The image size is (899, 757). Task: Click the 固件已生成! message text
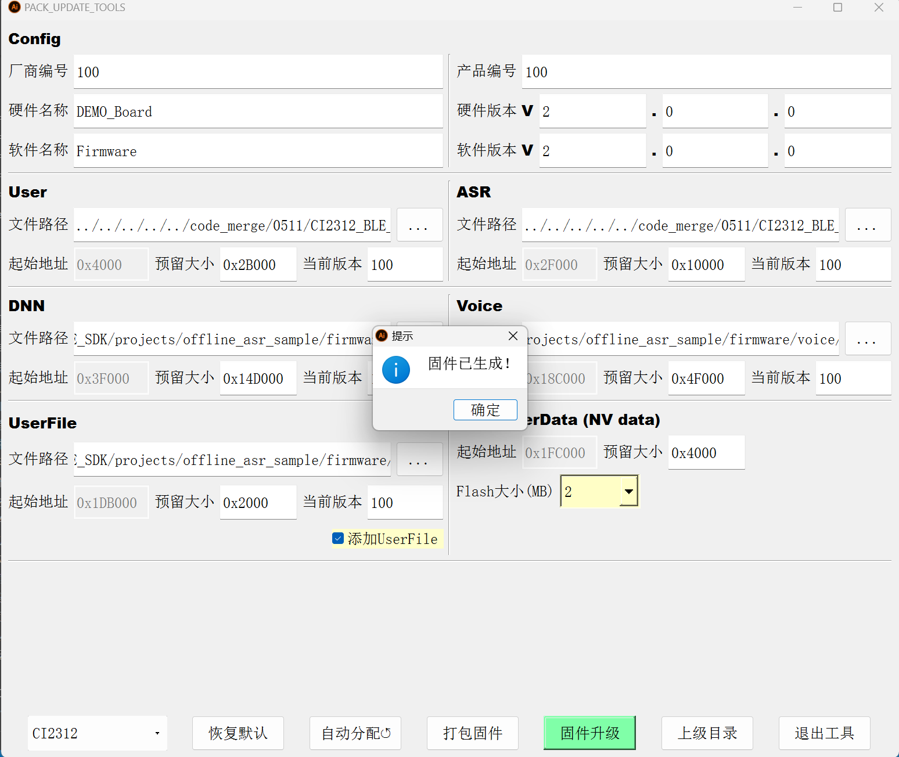tap(469, 363)
